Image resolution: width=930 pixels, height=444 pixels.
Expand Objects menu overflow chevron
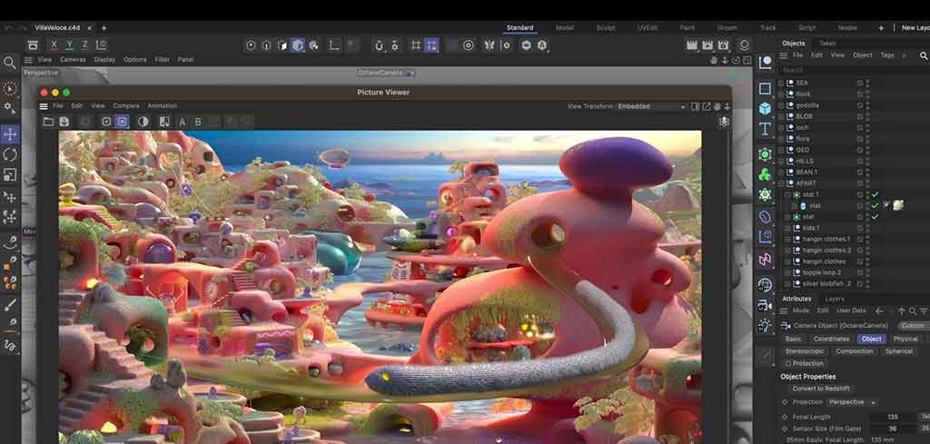click(x=904, y=55)
